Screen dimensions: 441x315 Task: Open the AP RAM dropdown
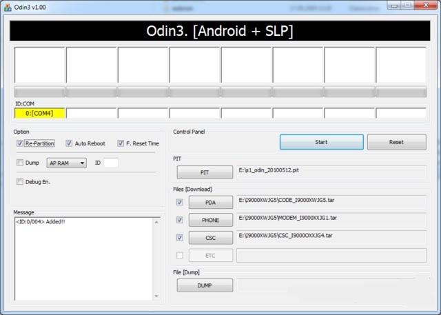tap(67, 163)
